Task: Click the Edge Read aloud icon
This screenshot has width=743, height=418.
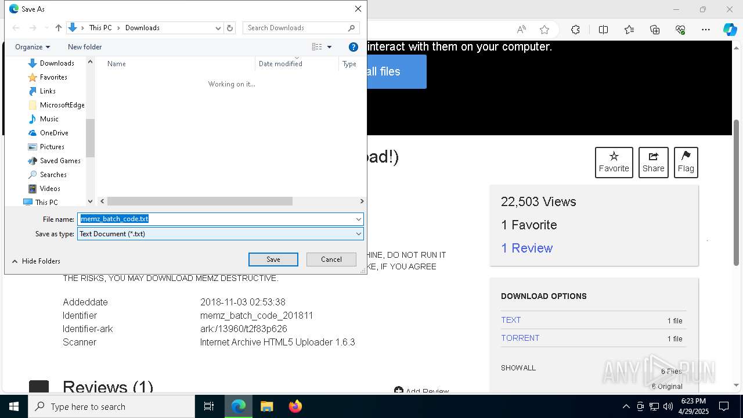Action: [x=521, y=30]
